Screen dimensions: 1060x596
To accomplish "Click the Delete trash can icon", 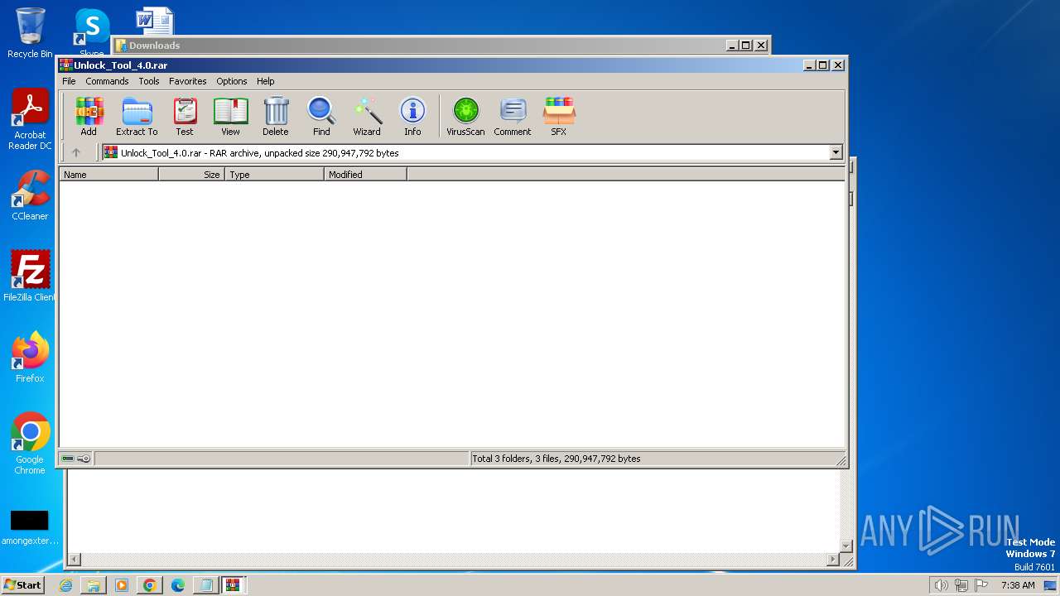I will click(x=276, y=116).
